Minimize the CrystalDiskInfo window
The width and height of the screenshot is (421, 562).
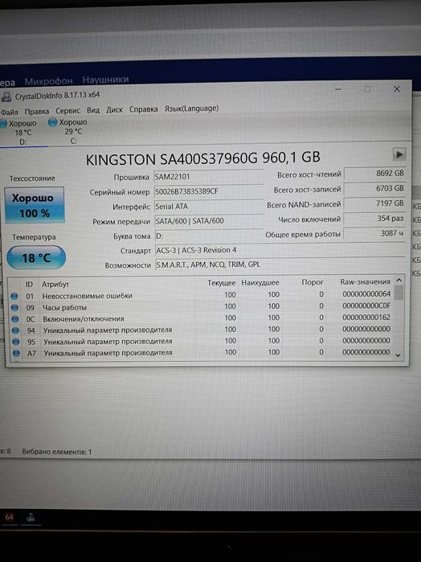[338, 89]
